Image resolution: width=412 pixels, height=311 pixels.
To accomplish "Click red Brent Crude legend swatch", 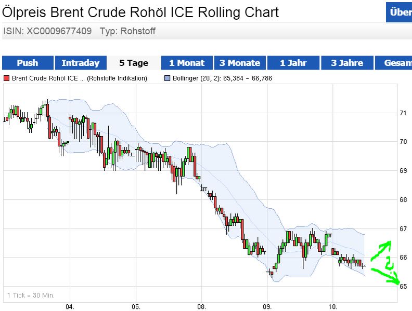I will [x=7, y=78].
